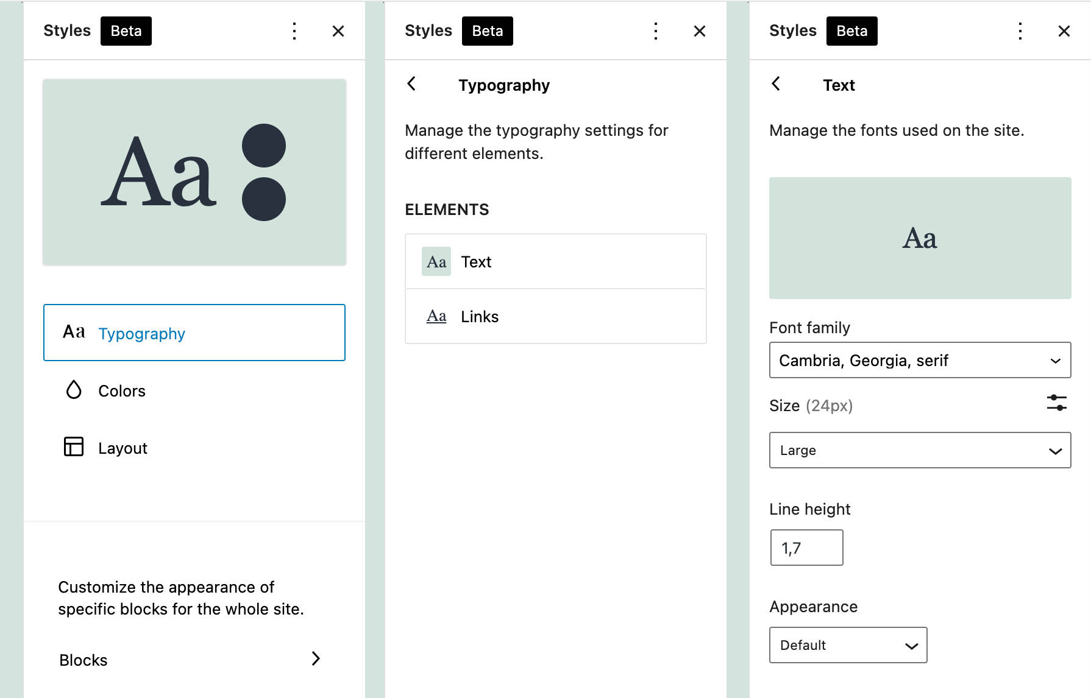Click the Layout grid icon

coord(74,447)
